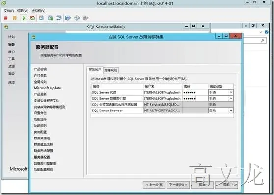This screenshot has width=274, height=195.
Task: Expand the chevron next to help icon
Action: [261, 32]
